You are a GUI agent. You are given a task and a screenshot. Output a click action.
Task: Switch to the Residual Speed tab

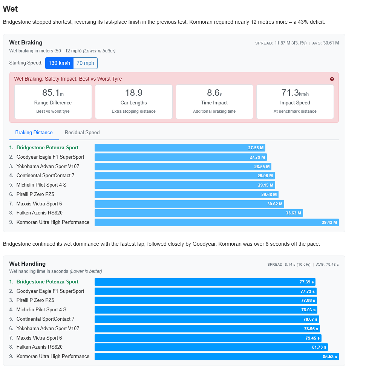(x=82, y=133)
